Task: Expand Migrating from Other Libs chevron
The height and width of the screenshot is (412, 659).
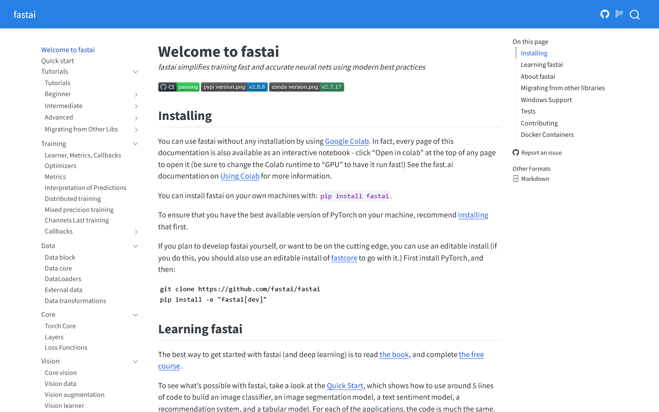Action: (136, 130)
